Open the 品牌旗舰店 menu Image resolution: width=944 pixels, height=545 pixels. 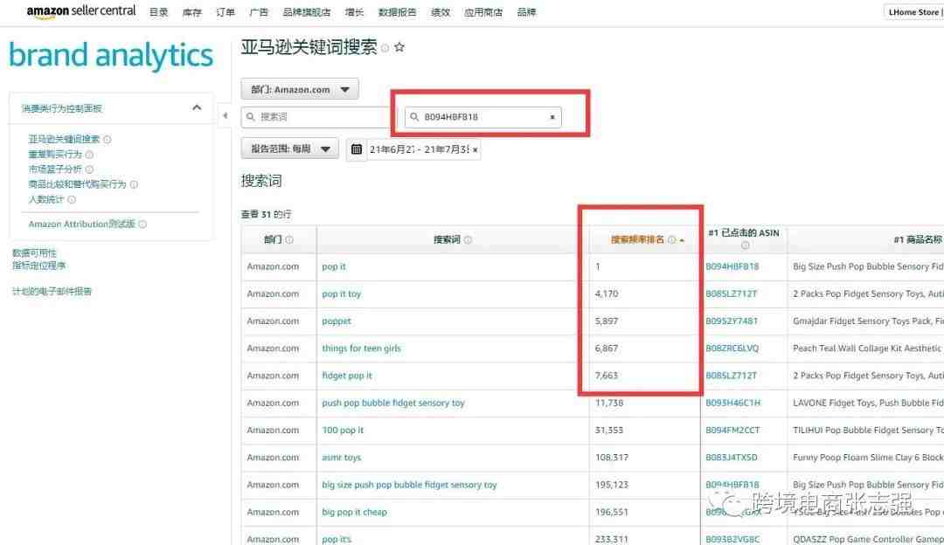pos(307,12)
